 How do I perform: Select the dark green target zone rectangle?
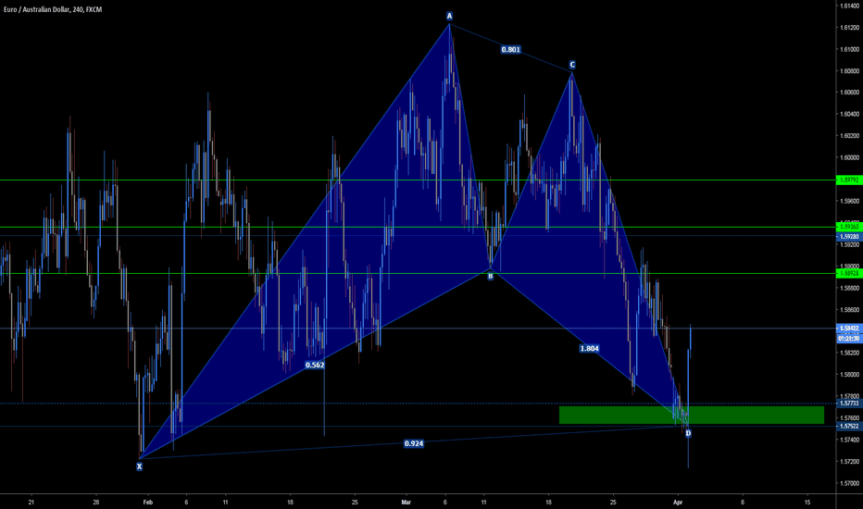tap(692, 415)
